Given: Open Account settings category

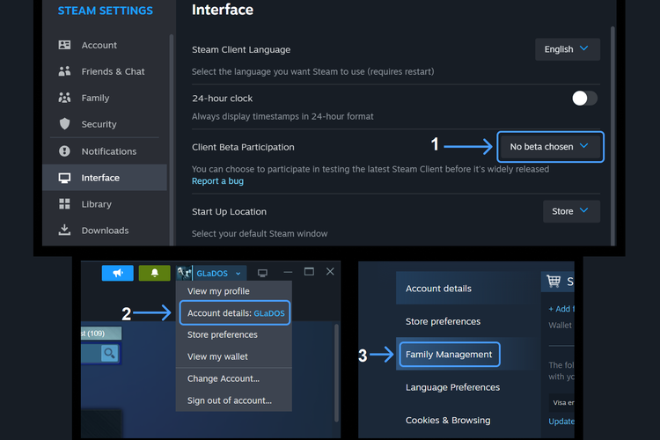Looking at the screenshot, I should point(105,45).
